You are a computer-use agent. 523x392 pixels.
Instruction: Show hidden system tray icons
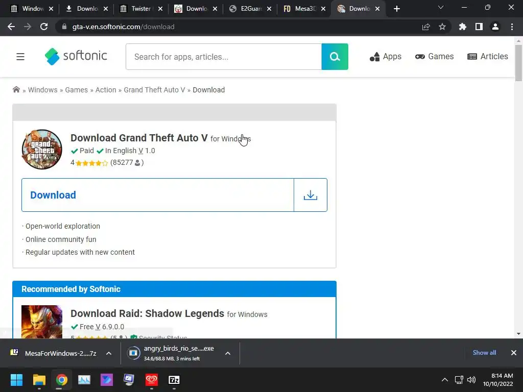click(445, 380)
